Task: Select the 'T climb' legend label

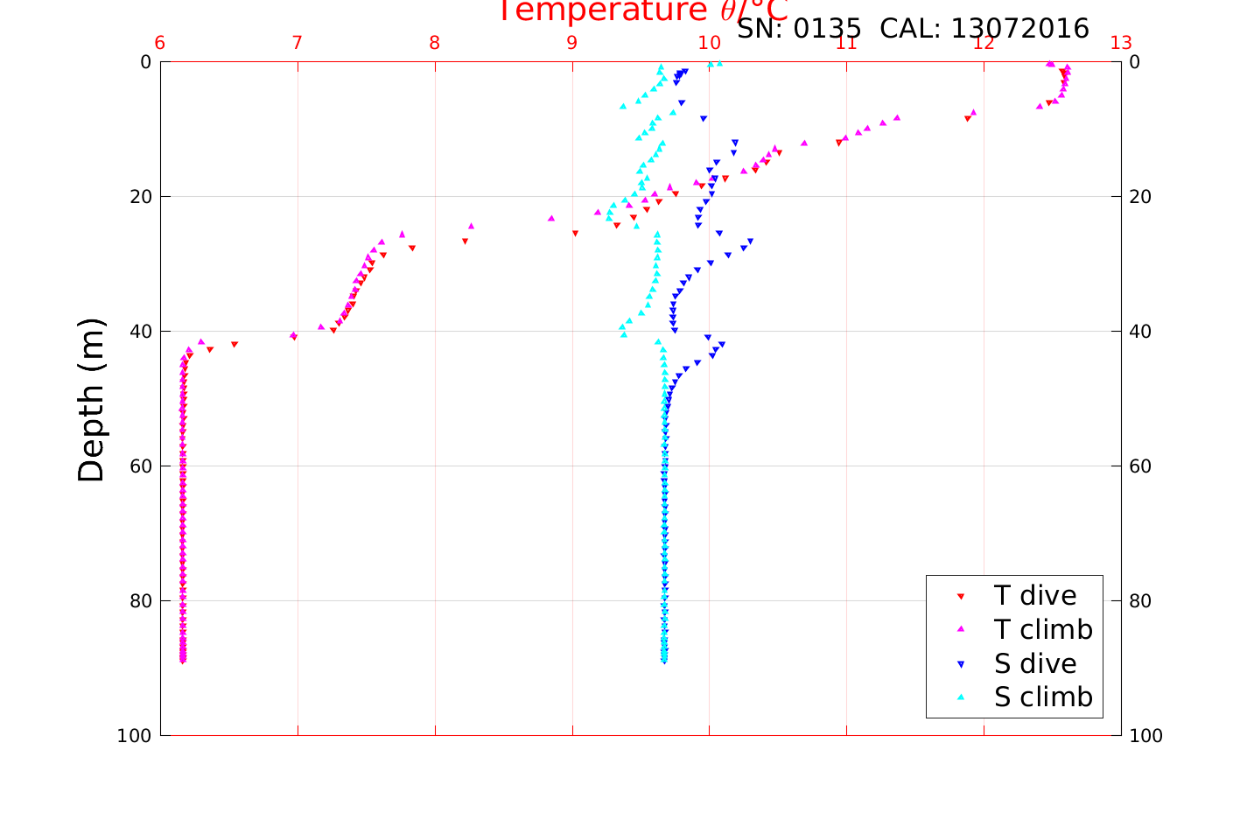Action: [x=1043, y=629]
